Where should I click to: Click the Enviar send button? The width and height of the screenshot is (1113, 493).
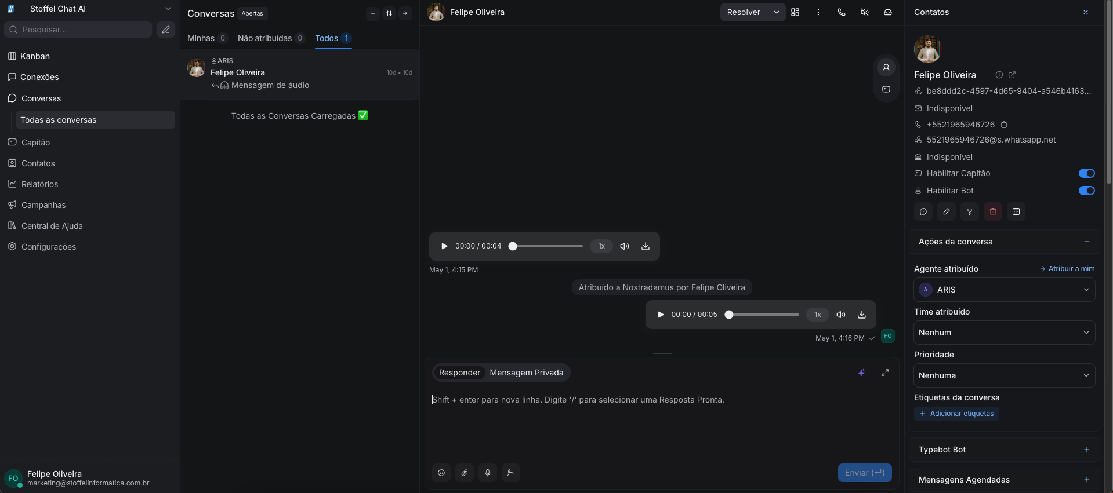pyautogui.click(x=865, y=473)
